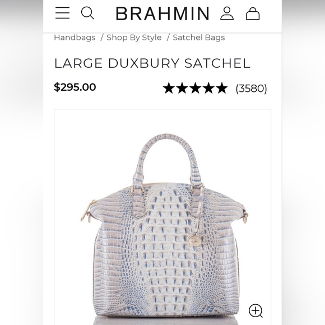Screen dimensions: 325x325
Task: Click the five-star rating
Action: [195, 88]
